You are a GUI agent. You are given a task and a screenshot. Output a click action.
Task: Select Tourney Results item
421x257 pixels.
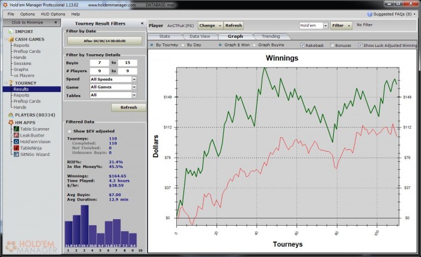click(32, 89)
